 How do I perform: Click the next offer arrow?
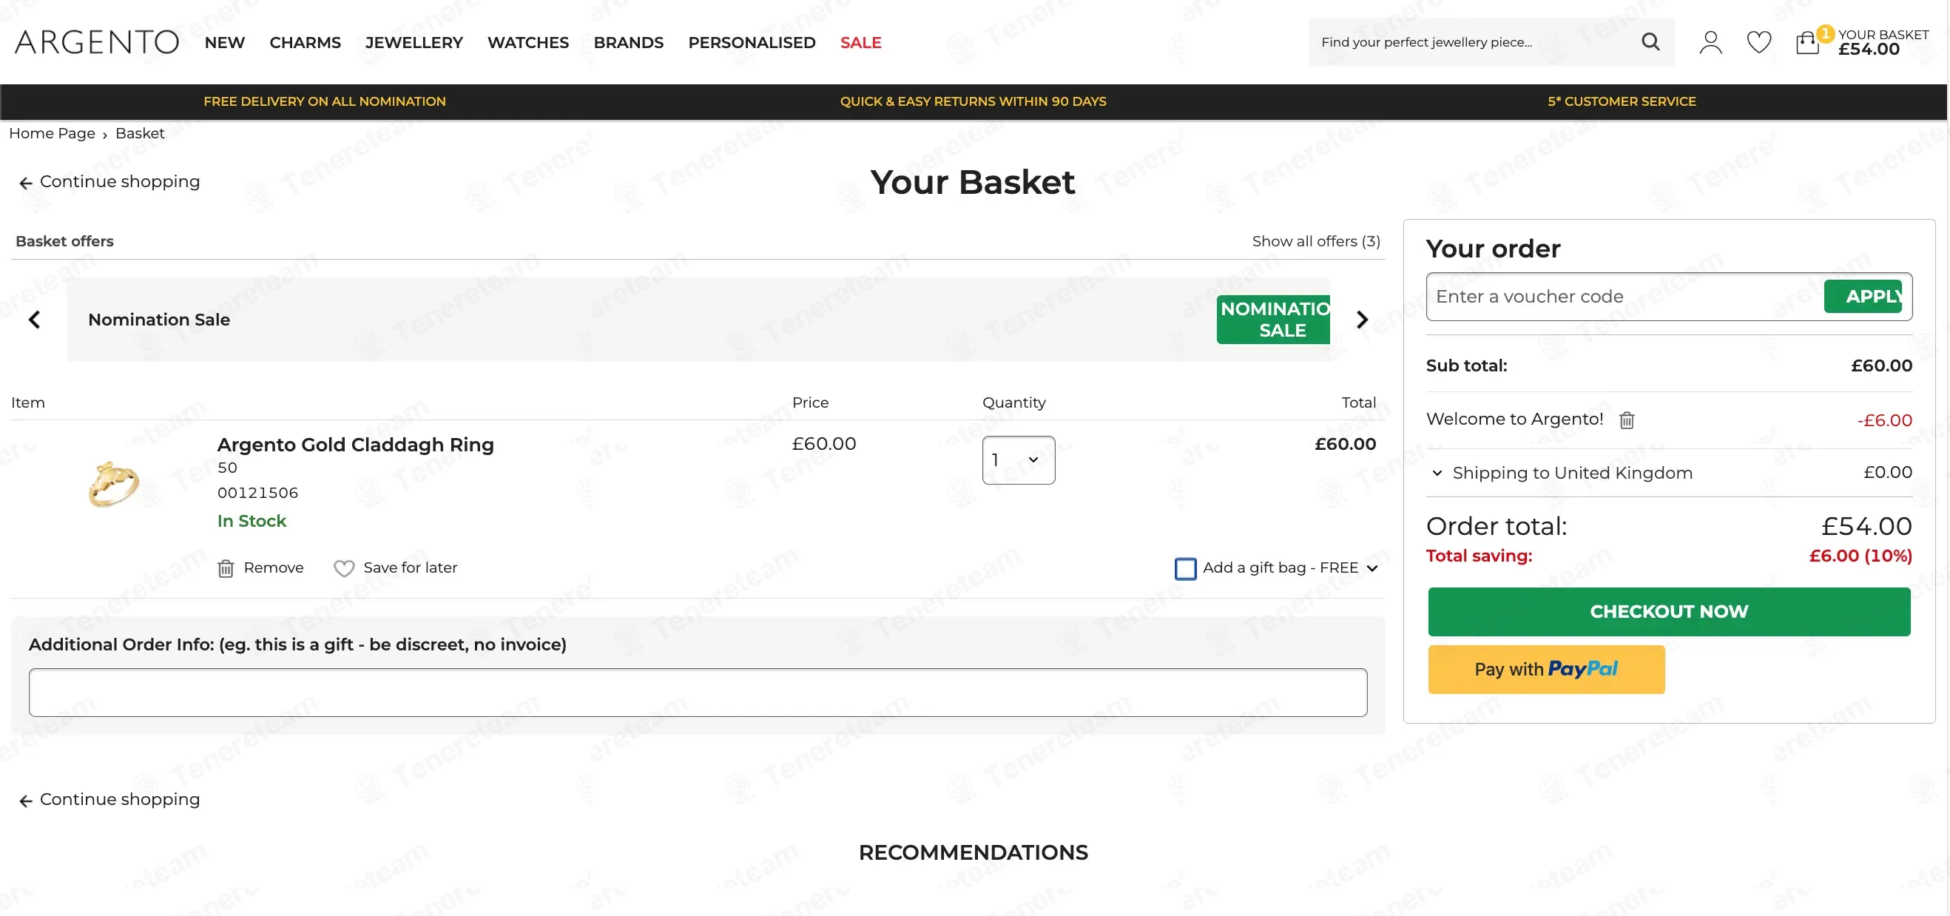click(1362, 320)
